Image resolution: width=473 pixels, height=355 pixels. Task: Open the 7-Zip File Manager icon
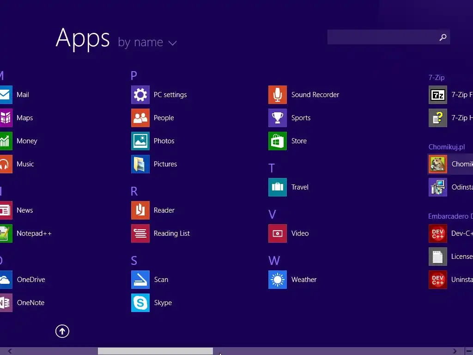(x=438, y=95)
